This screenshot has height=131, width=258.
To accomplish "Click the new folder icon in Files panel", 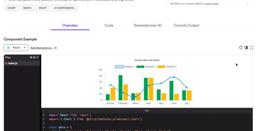I will 34,57.
